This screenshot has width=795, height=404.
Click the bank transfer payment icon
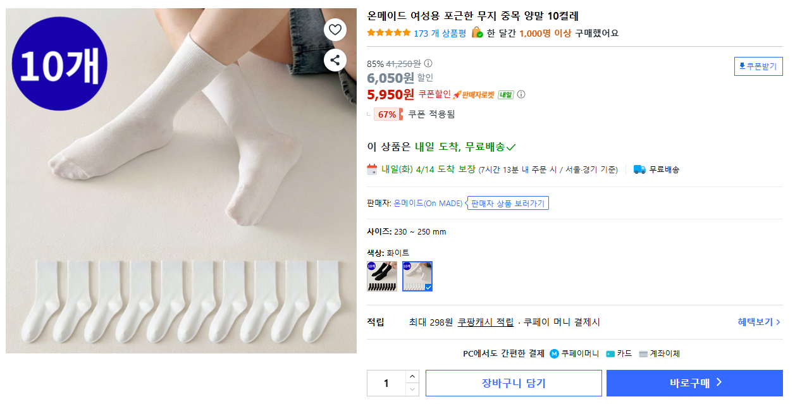(x=643, y=353)
